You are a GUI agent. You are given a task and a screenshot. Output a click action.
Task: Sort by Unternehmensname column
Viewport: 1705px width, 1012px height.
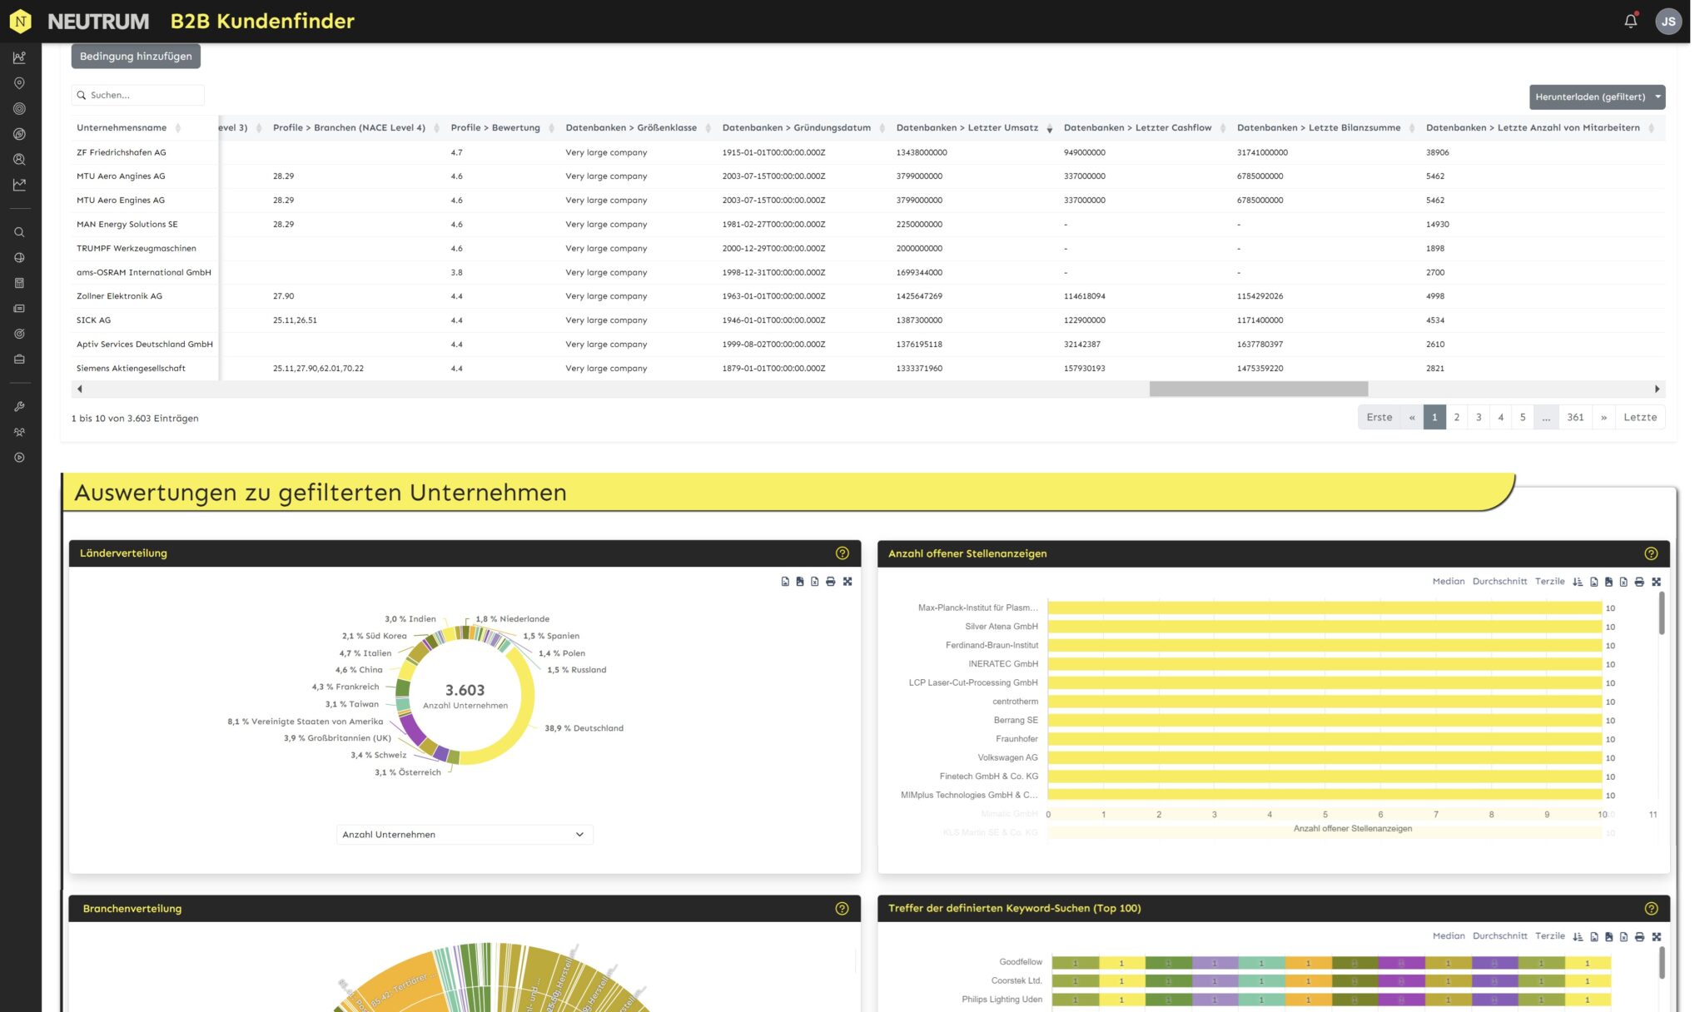(x=129, y=128)
